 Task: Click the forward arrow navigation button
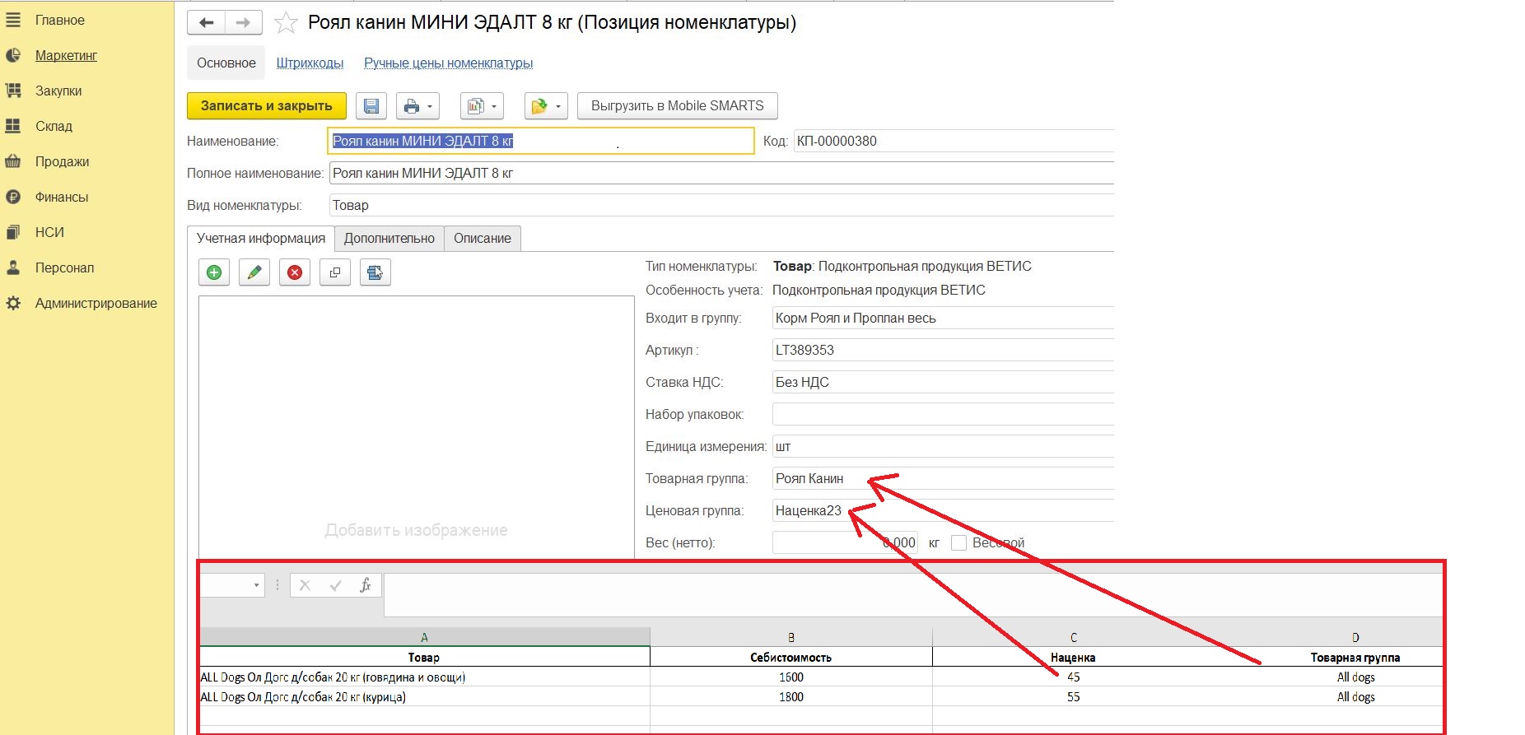pos(243,23)
